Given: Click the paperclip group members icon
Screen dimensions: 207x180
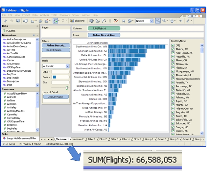Looking at the screenshot, I should (x=110, y=21).
